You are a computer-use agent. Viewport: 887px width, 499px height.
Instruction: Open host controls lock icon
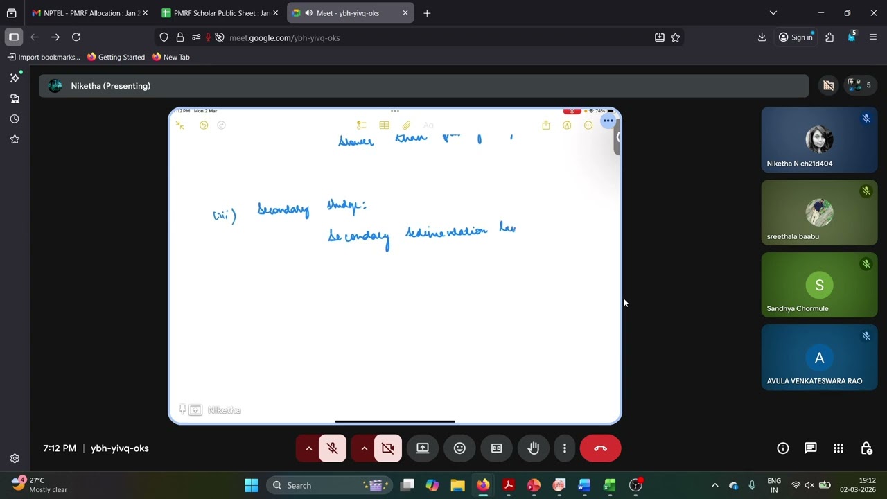pyautogui.click(x=866, y=448)
